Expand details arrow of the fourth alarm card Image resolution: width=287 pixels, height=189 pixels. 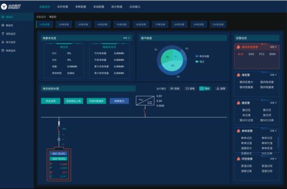[x=274, y=131]
